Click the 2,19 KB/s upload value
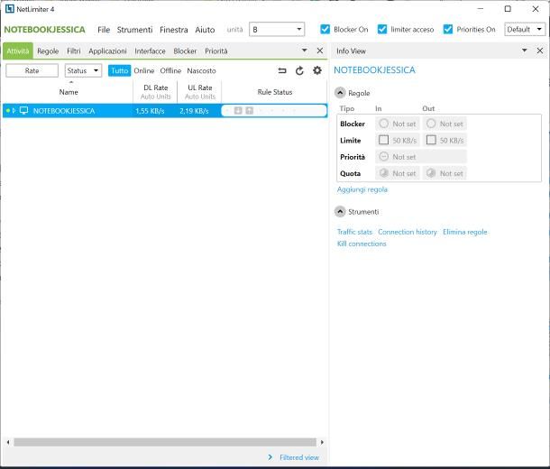Image resolution: width=550 pixels, height=469 pixels. click(194, 111)
